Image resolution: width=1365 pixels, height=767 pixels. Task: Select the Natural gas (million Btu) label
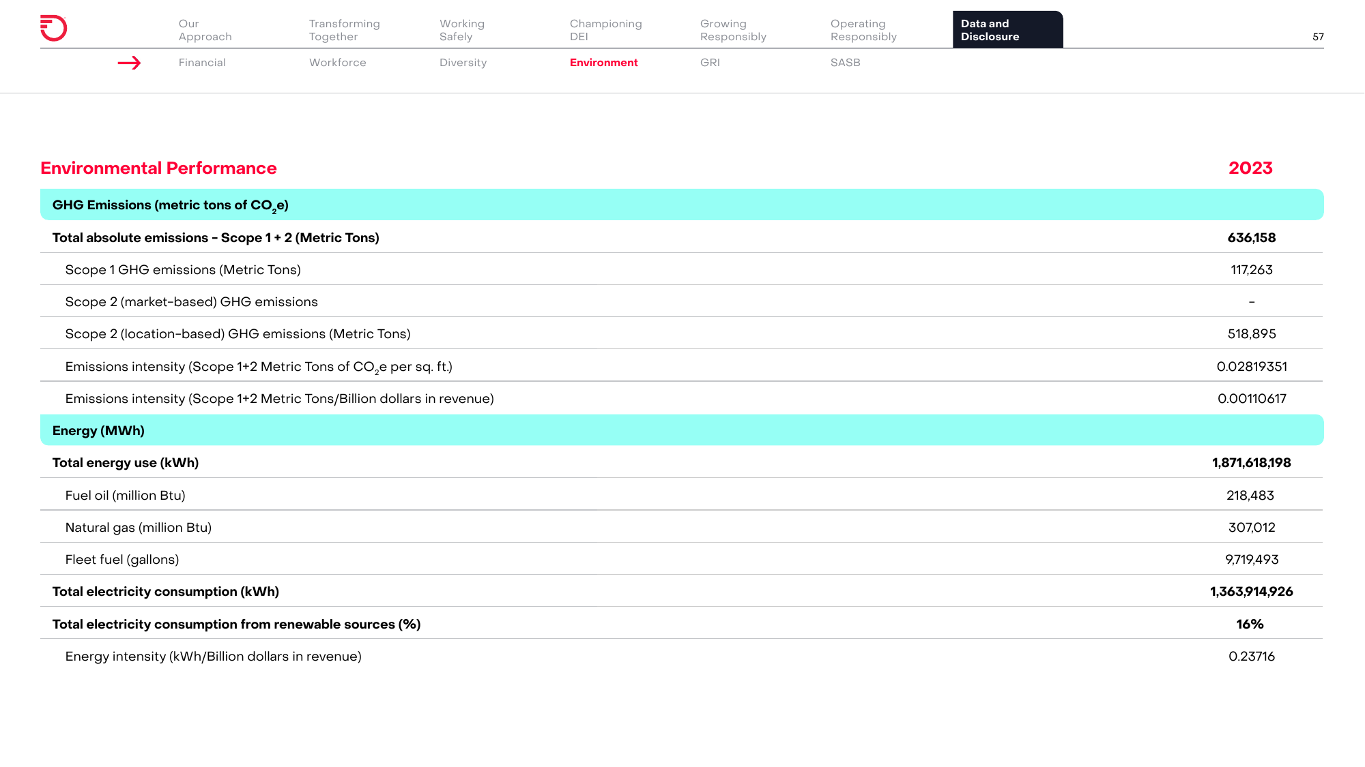tap(138, 528)
